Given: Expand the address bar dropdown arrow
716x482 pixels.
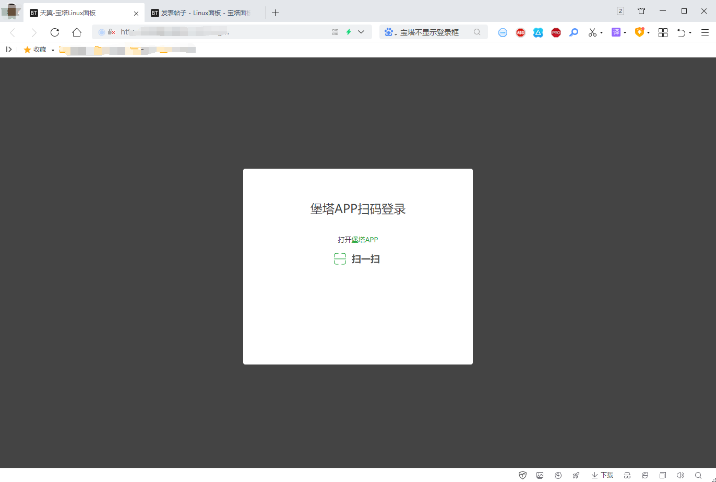Looking at the screenshot, I should (361, 32).
